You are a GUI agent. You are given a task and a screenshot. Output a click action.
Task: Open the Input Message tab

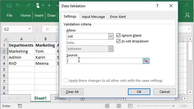point(93,17)
